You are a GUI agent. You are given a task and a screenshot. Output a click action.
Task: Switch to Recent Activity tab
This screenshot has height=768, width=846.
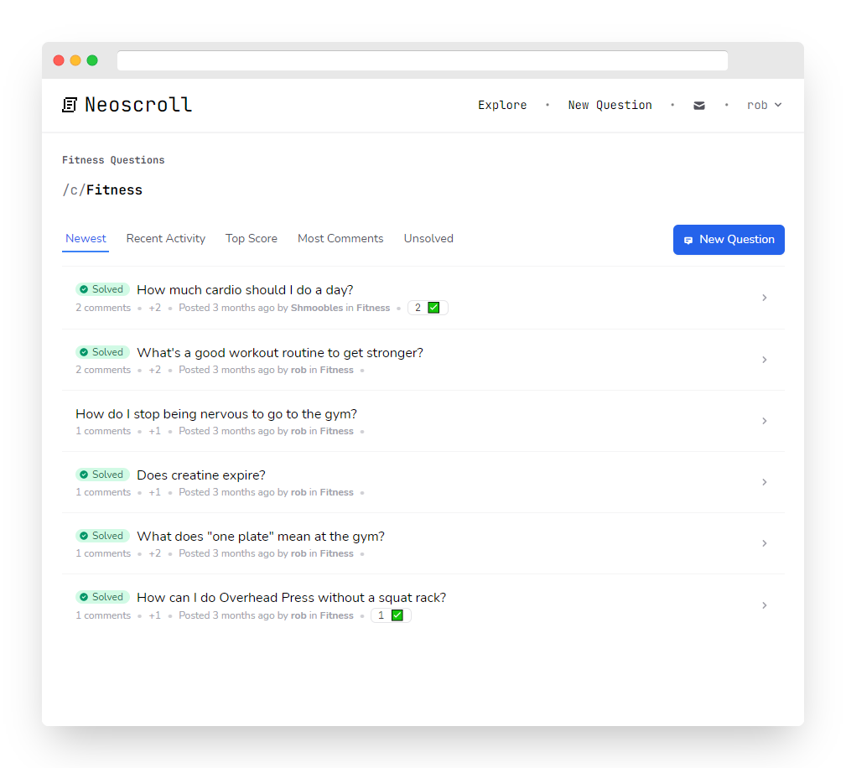tap(166, 239)
